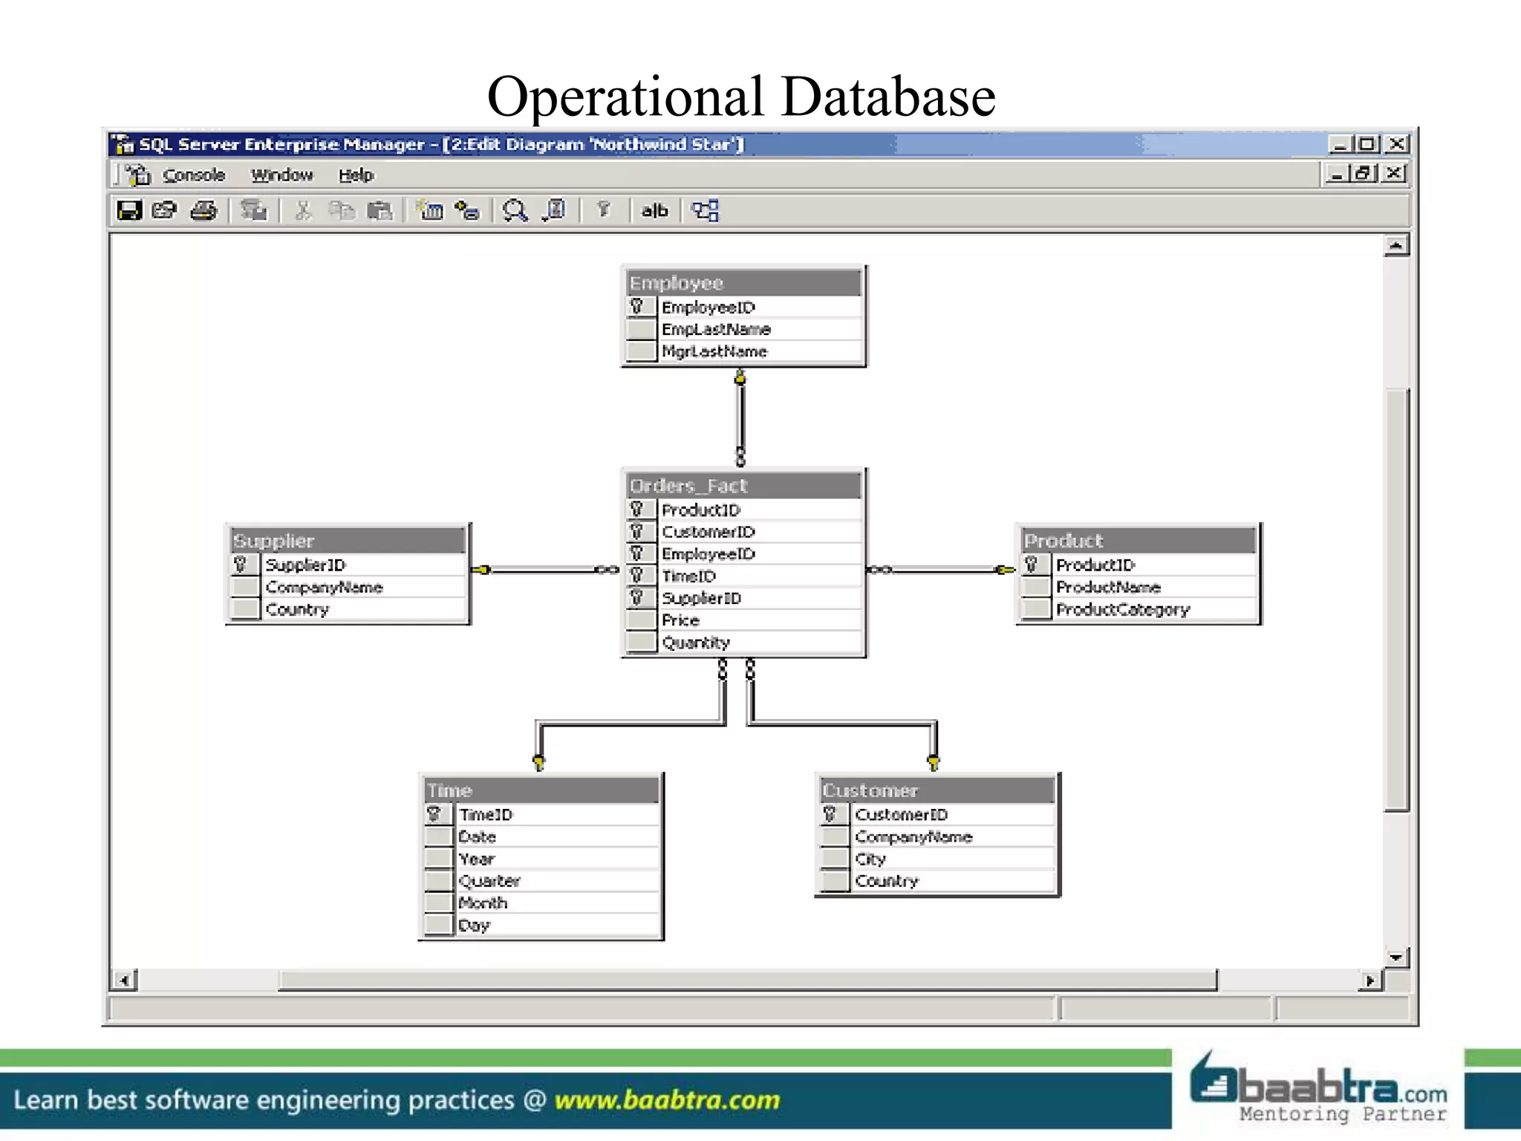Click the Save change script icon
The image size is (1521, 1141).
pos(253,211)
